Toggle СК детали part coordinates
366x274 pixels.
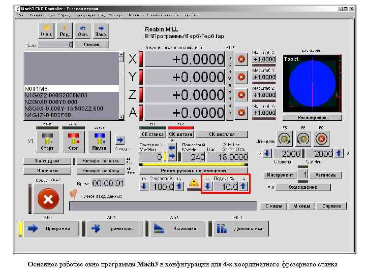click(180, 134)
